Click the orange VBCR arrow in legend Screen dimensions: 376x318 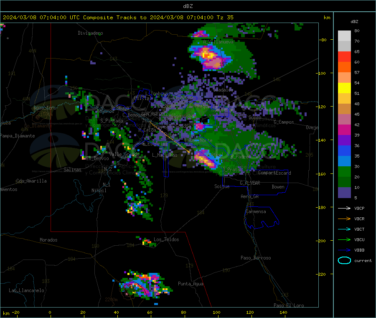[344, 219]
